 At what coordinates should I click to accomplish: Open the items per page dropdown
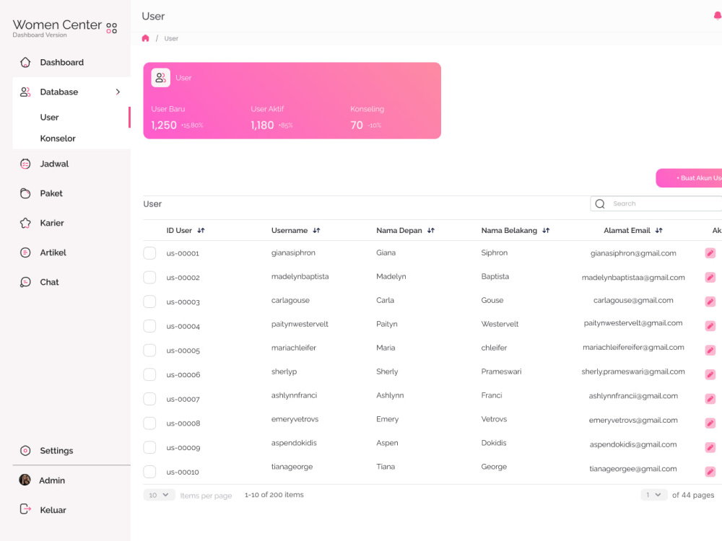click(x=159, y=495)
